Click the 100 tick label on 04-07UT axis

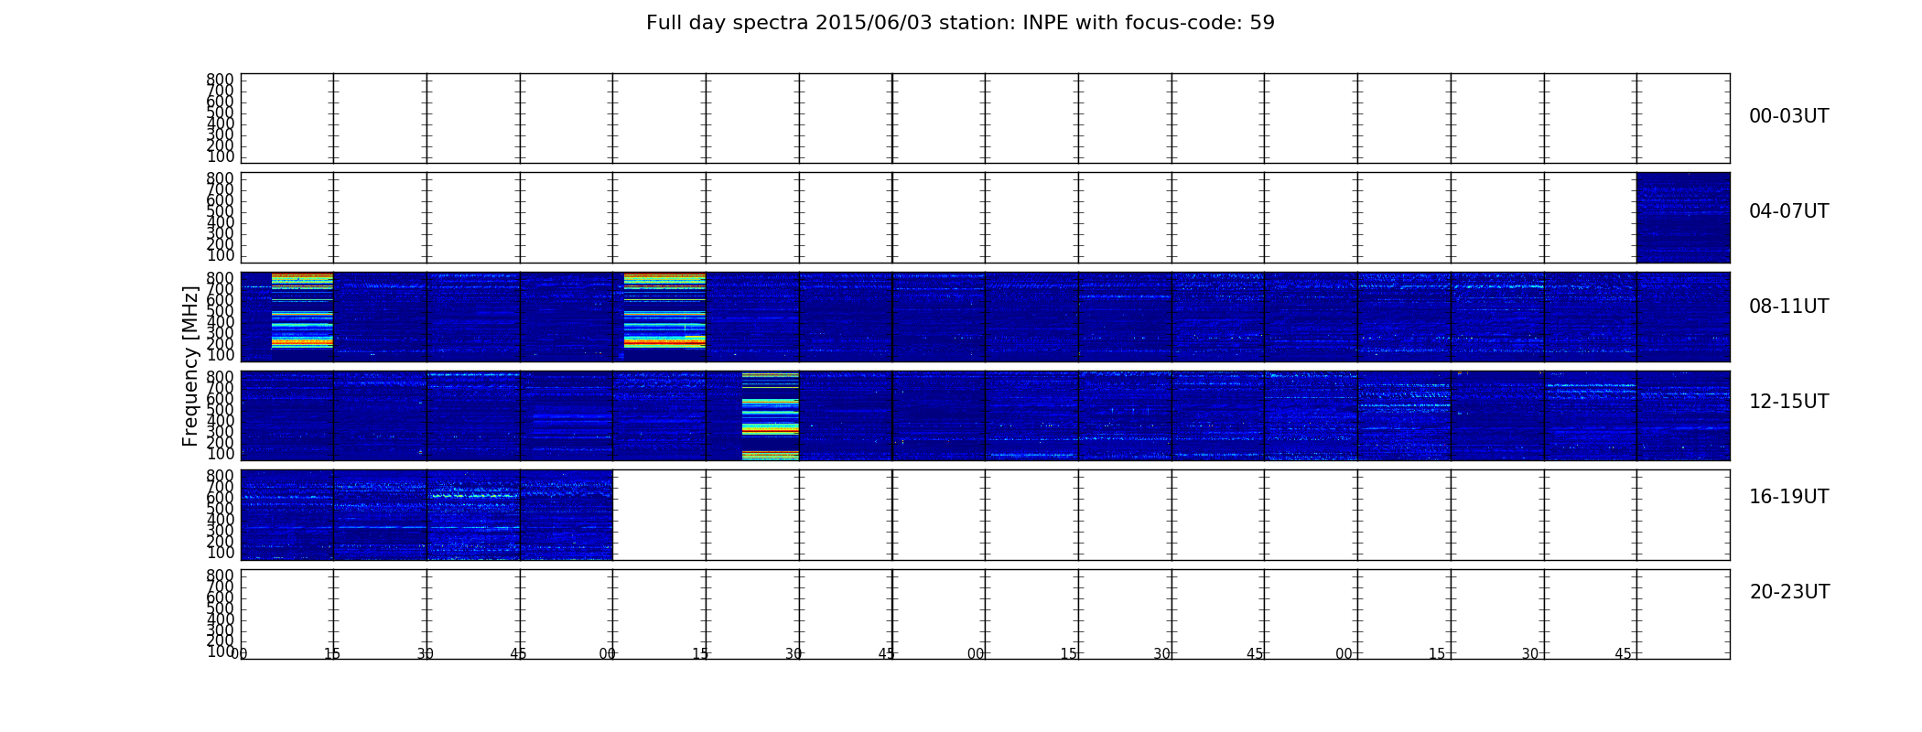(x=220, y=255)
